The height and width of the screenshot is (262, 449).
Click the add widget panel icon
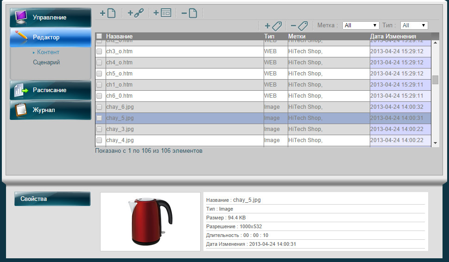click(162, 13)
